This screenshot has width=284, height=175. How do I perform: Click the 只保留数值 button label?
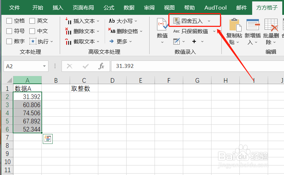click(x=195, y=31)
